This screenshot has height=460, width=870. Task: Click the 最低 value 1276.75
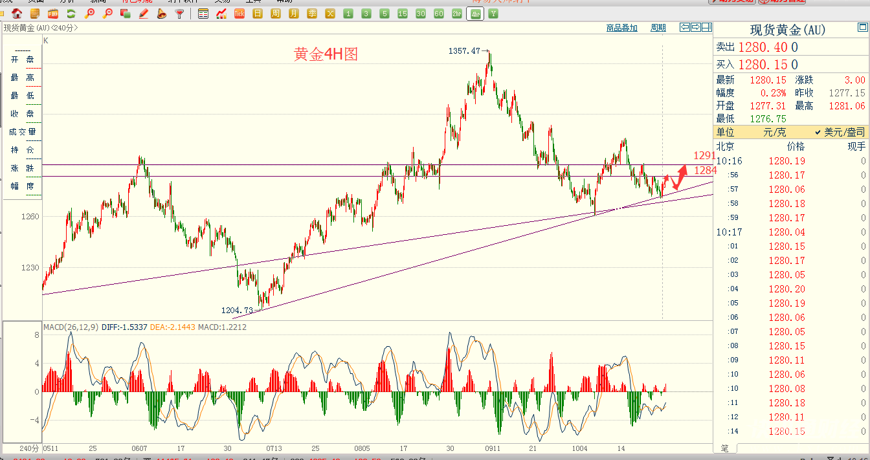pos(768,119)
